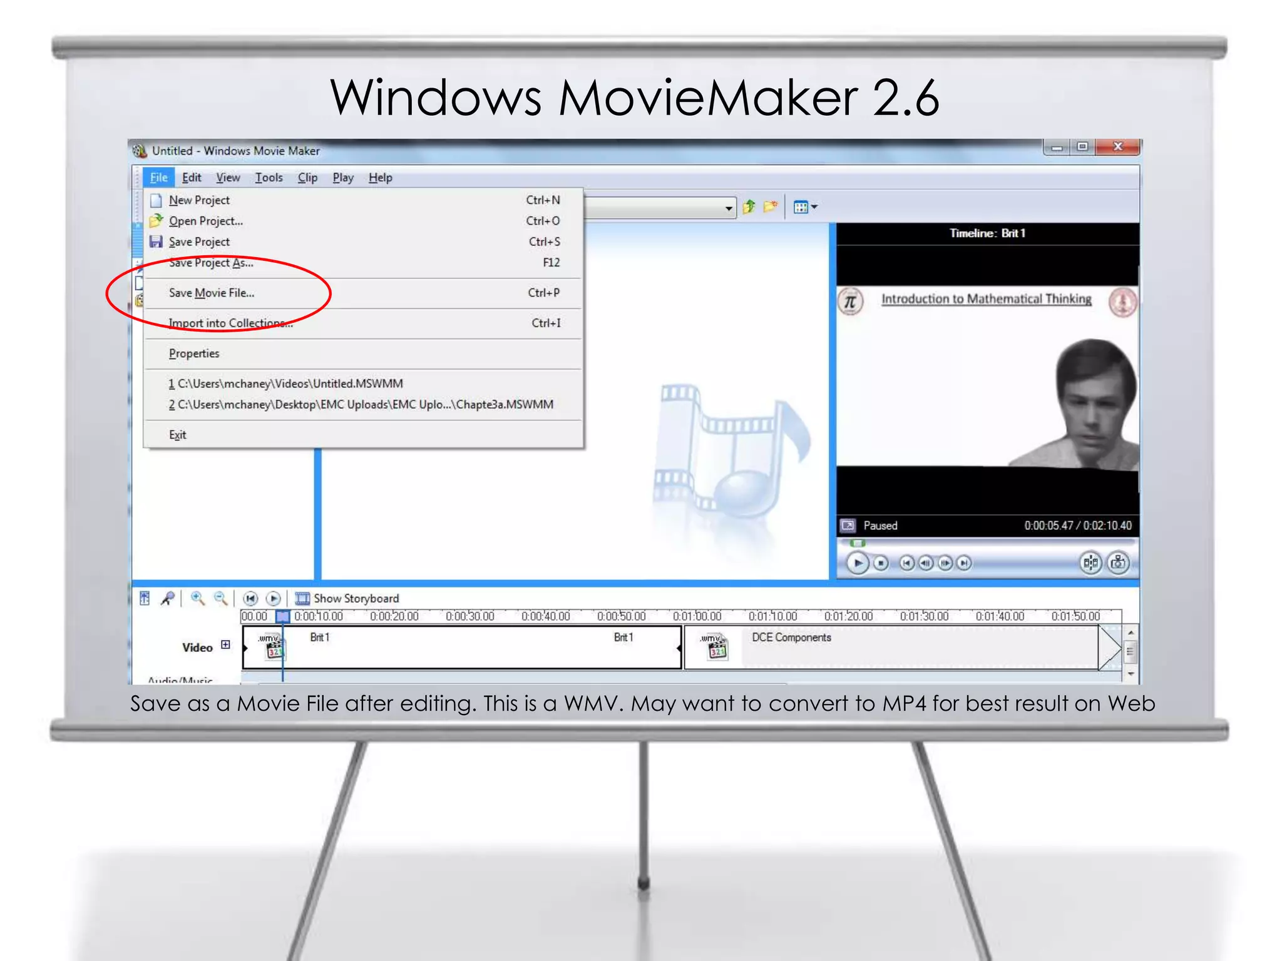Viewport: 1282px width, 961px height.
Task: Split the clip at the current frame
Action: [x=1090, y=563]
